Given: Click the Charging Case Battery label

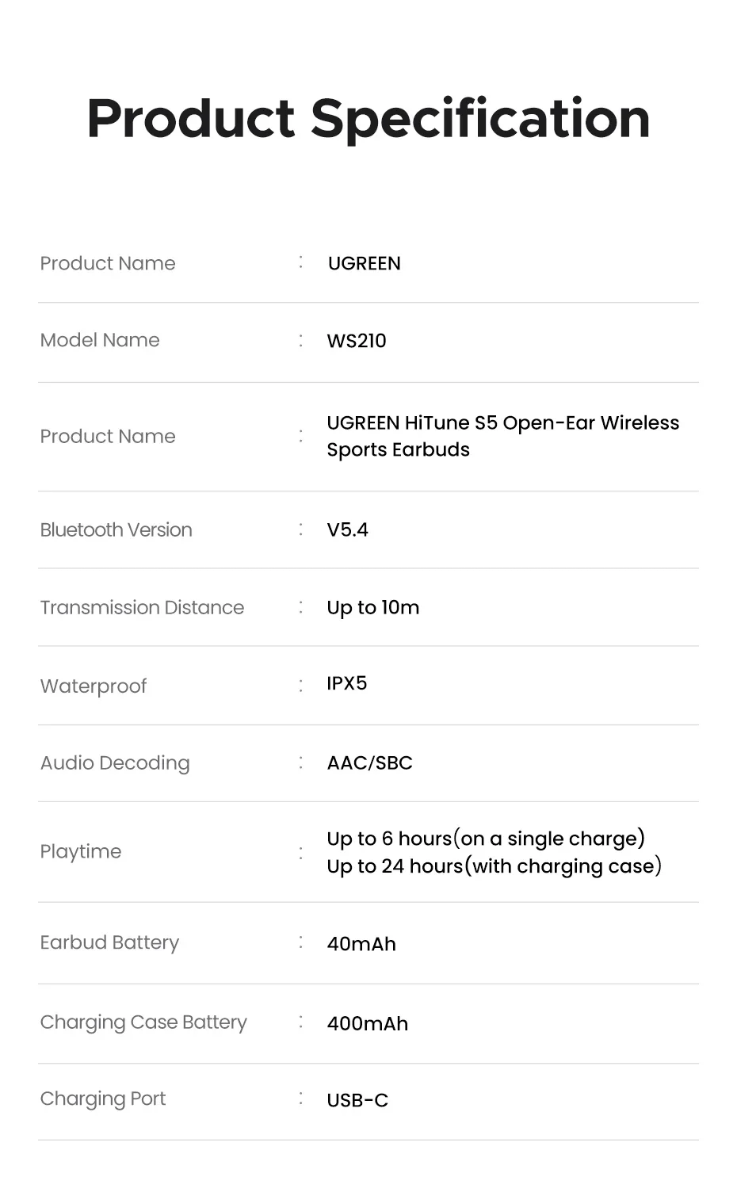Looking at the screenshot, I should (x=143, y=1022).
